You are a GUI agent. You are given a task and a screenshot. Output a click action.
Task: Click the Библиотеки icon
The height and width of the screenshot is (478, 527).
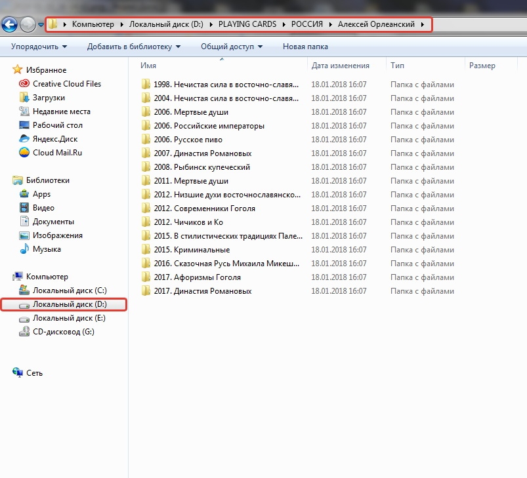[18, 180]
